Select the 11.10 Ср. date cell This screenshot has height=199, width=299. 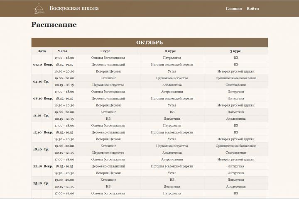tap(41, 115)
